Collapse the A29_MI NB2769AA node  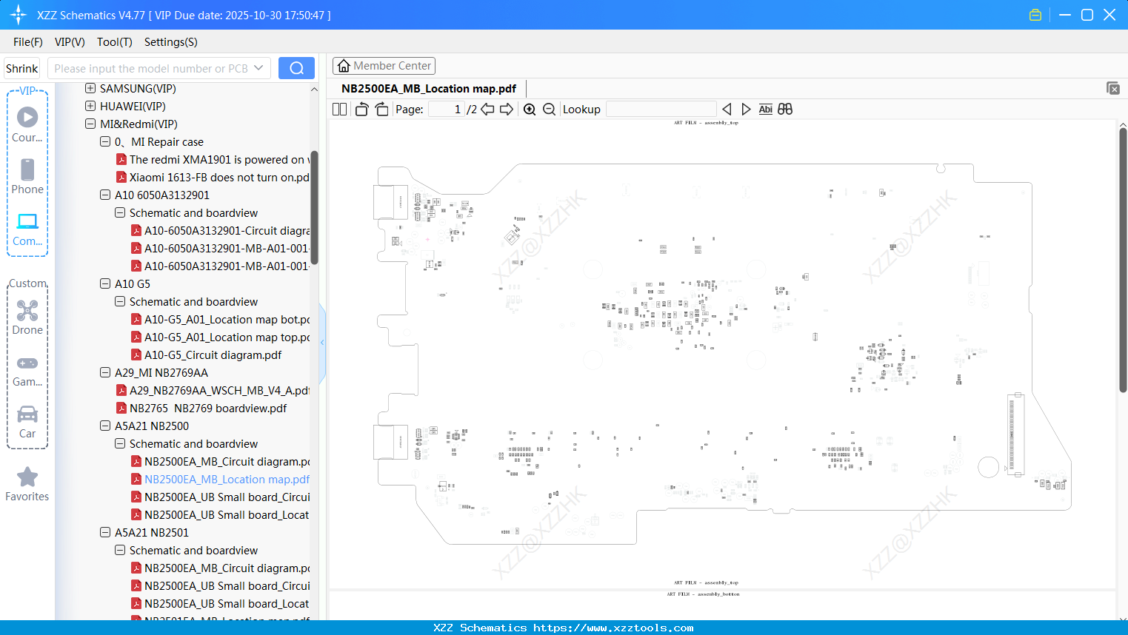coord(105,373)
